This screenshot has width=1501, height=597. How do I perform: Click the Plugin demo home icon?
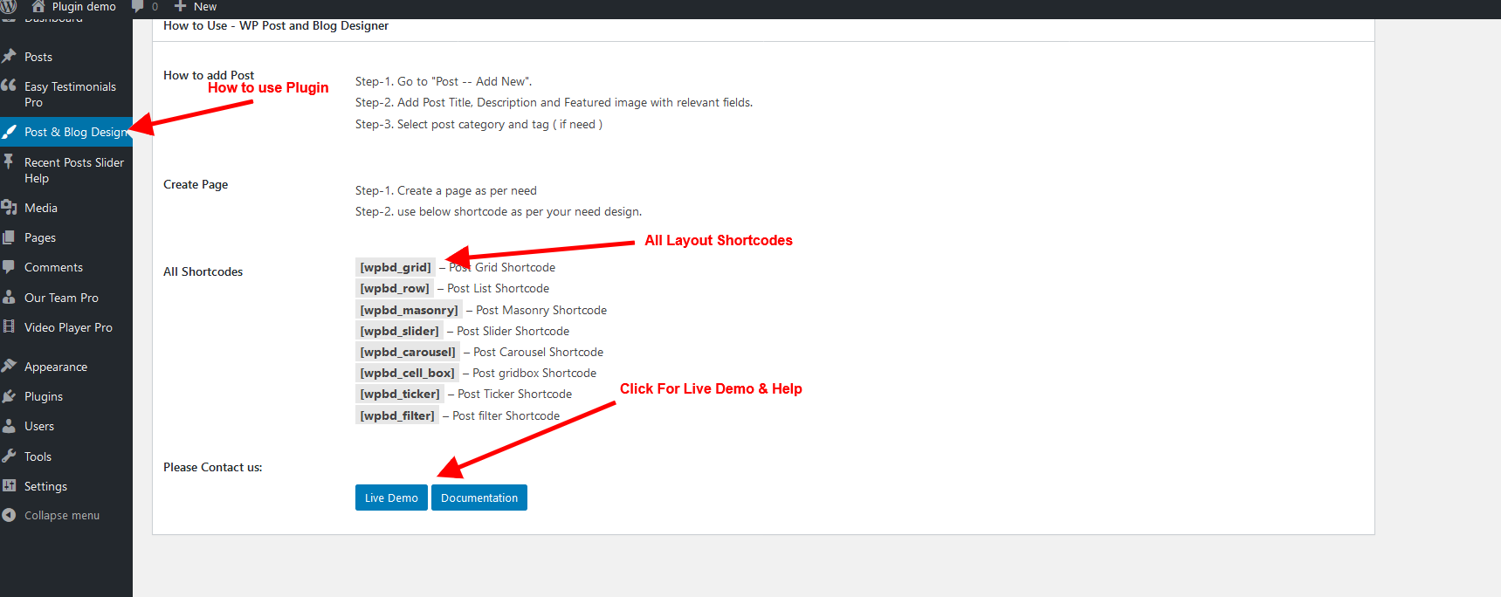tap(38, 6)
